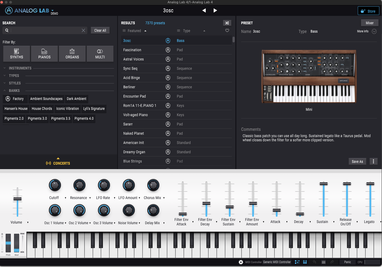
Task: Expand the CONCERTS panel
Action: [58, 162]
